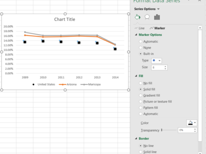Close the Format Data Series pane

[x=200, y=1]
